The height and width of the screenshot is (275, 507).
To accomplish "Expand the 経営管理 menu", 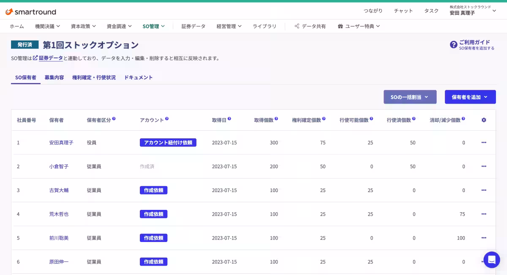I will point(229,26).
